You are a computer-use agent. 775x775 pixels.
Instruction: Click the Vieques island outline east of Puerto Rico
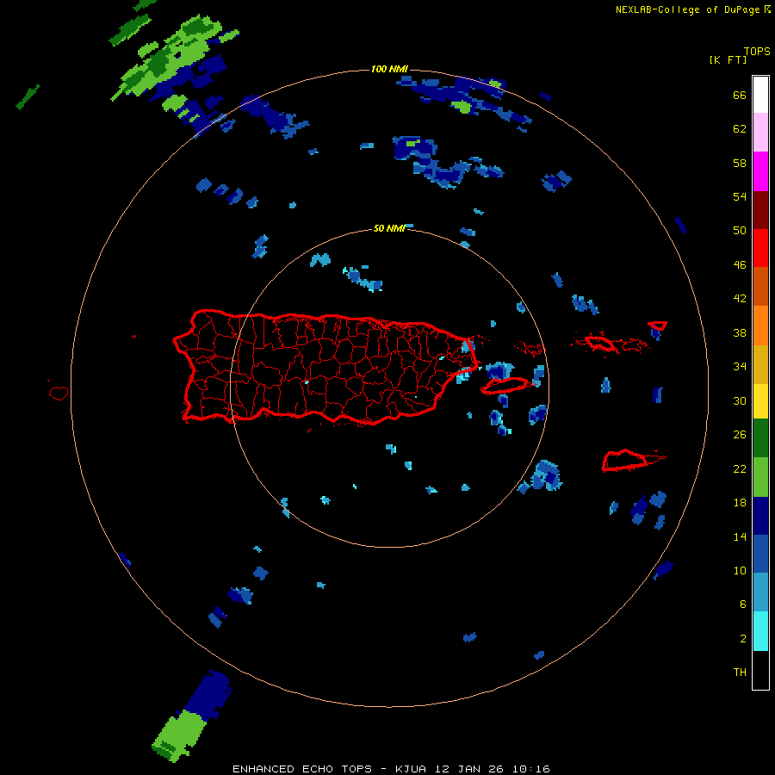pos(505,386)
